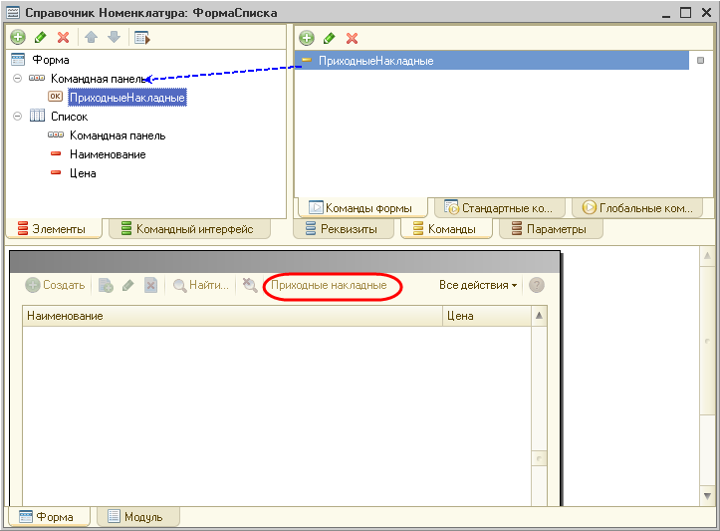Click the green add command icon in the right panel
This screenshot has width=720, height=531.
(307, 38)
